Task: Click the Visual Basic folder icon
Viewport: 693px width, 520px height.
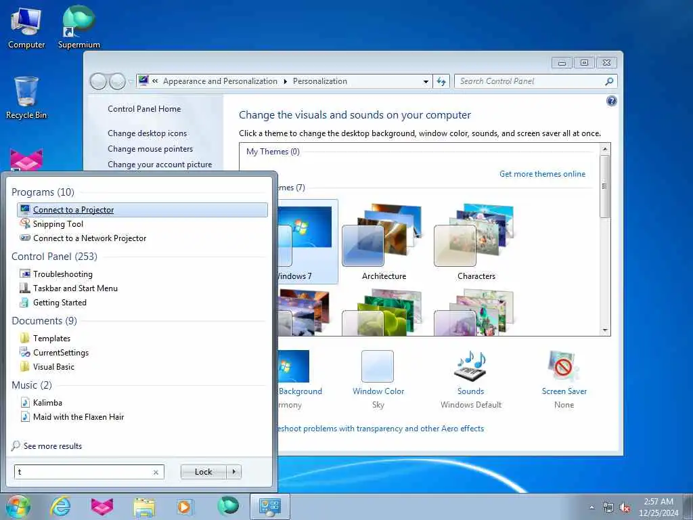Action: tap(25, 366)
